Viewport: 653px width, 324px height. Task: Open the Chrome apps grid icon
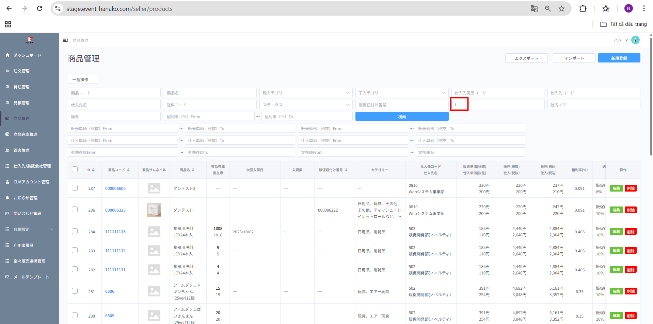pyautogui.click(x=8, y=24)
